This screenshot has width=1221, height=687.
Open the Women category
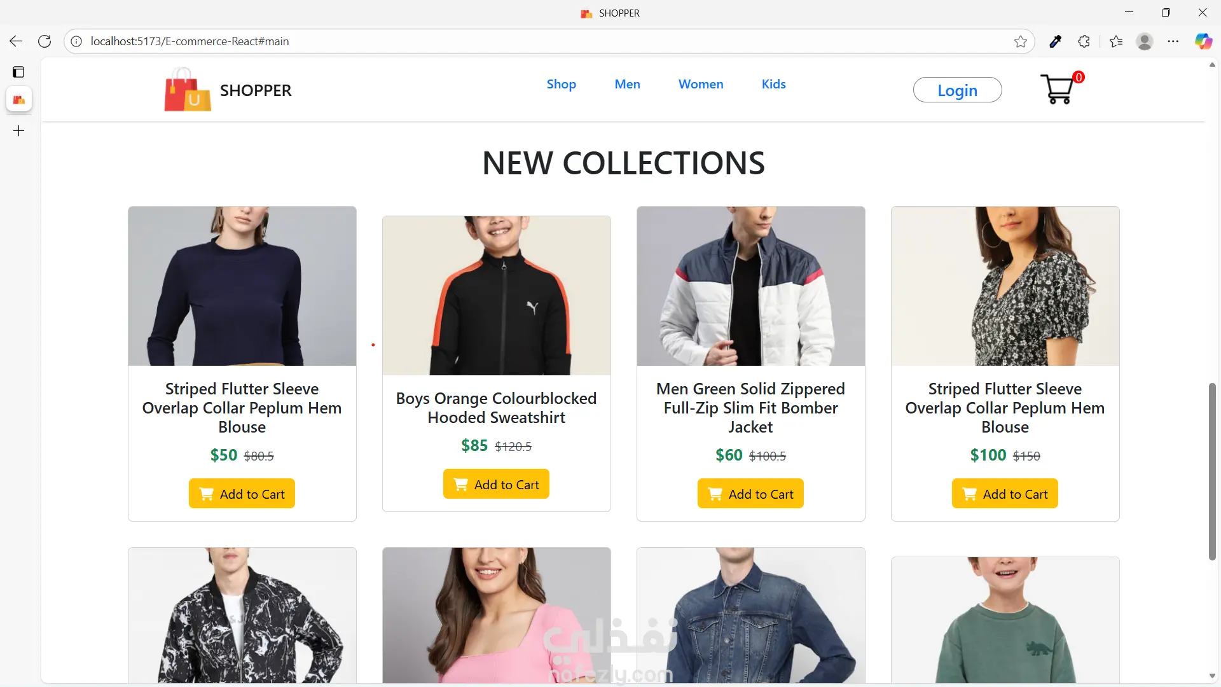701,84
